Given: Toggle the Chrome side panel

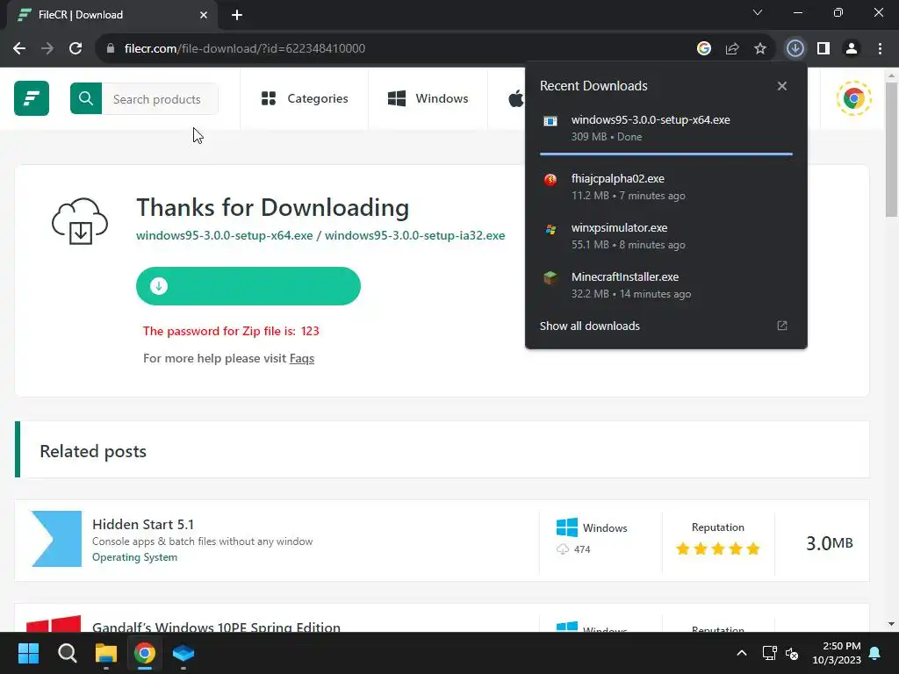Looking at the screenshot, I should pos(823,48).
